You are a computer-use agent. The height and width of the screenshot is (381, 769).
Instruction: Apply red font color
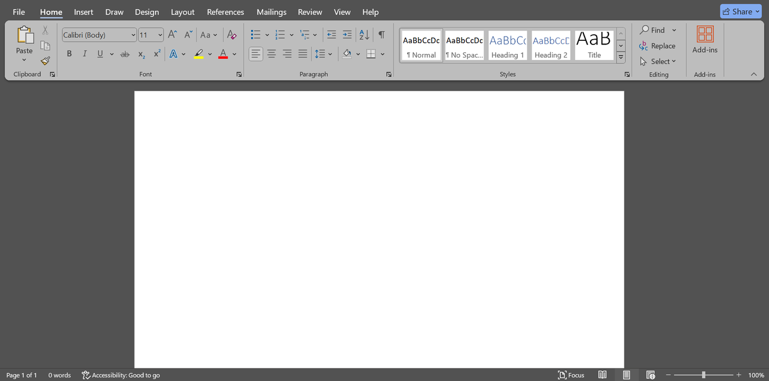(223, 54)
